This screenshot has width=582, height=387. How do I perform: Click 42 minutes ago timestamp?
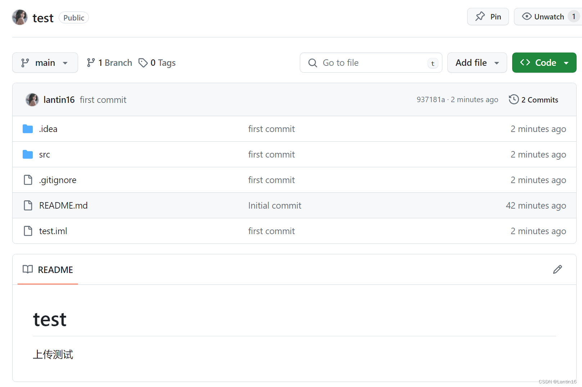click(536, 205)
